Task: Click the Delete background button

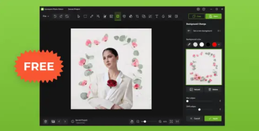Action: 213,89
